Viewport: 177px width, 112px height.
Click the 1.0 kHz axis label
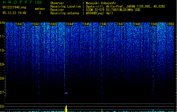point(2,50)
